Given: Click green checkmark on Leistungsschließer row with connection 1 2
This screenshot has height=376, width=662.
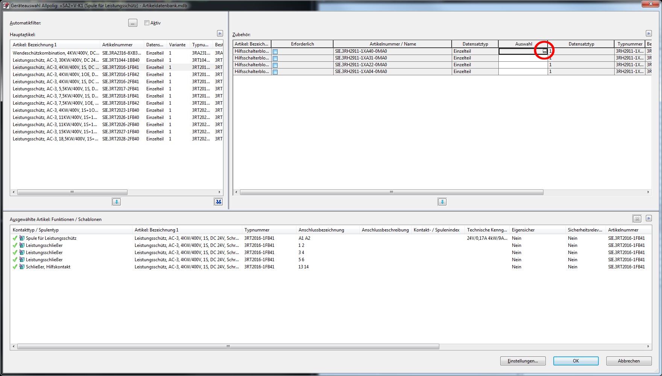Looking at the screenshot, I should click(x=15, y=245).
